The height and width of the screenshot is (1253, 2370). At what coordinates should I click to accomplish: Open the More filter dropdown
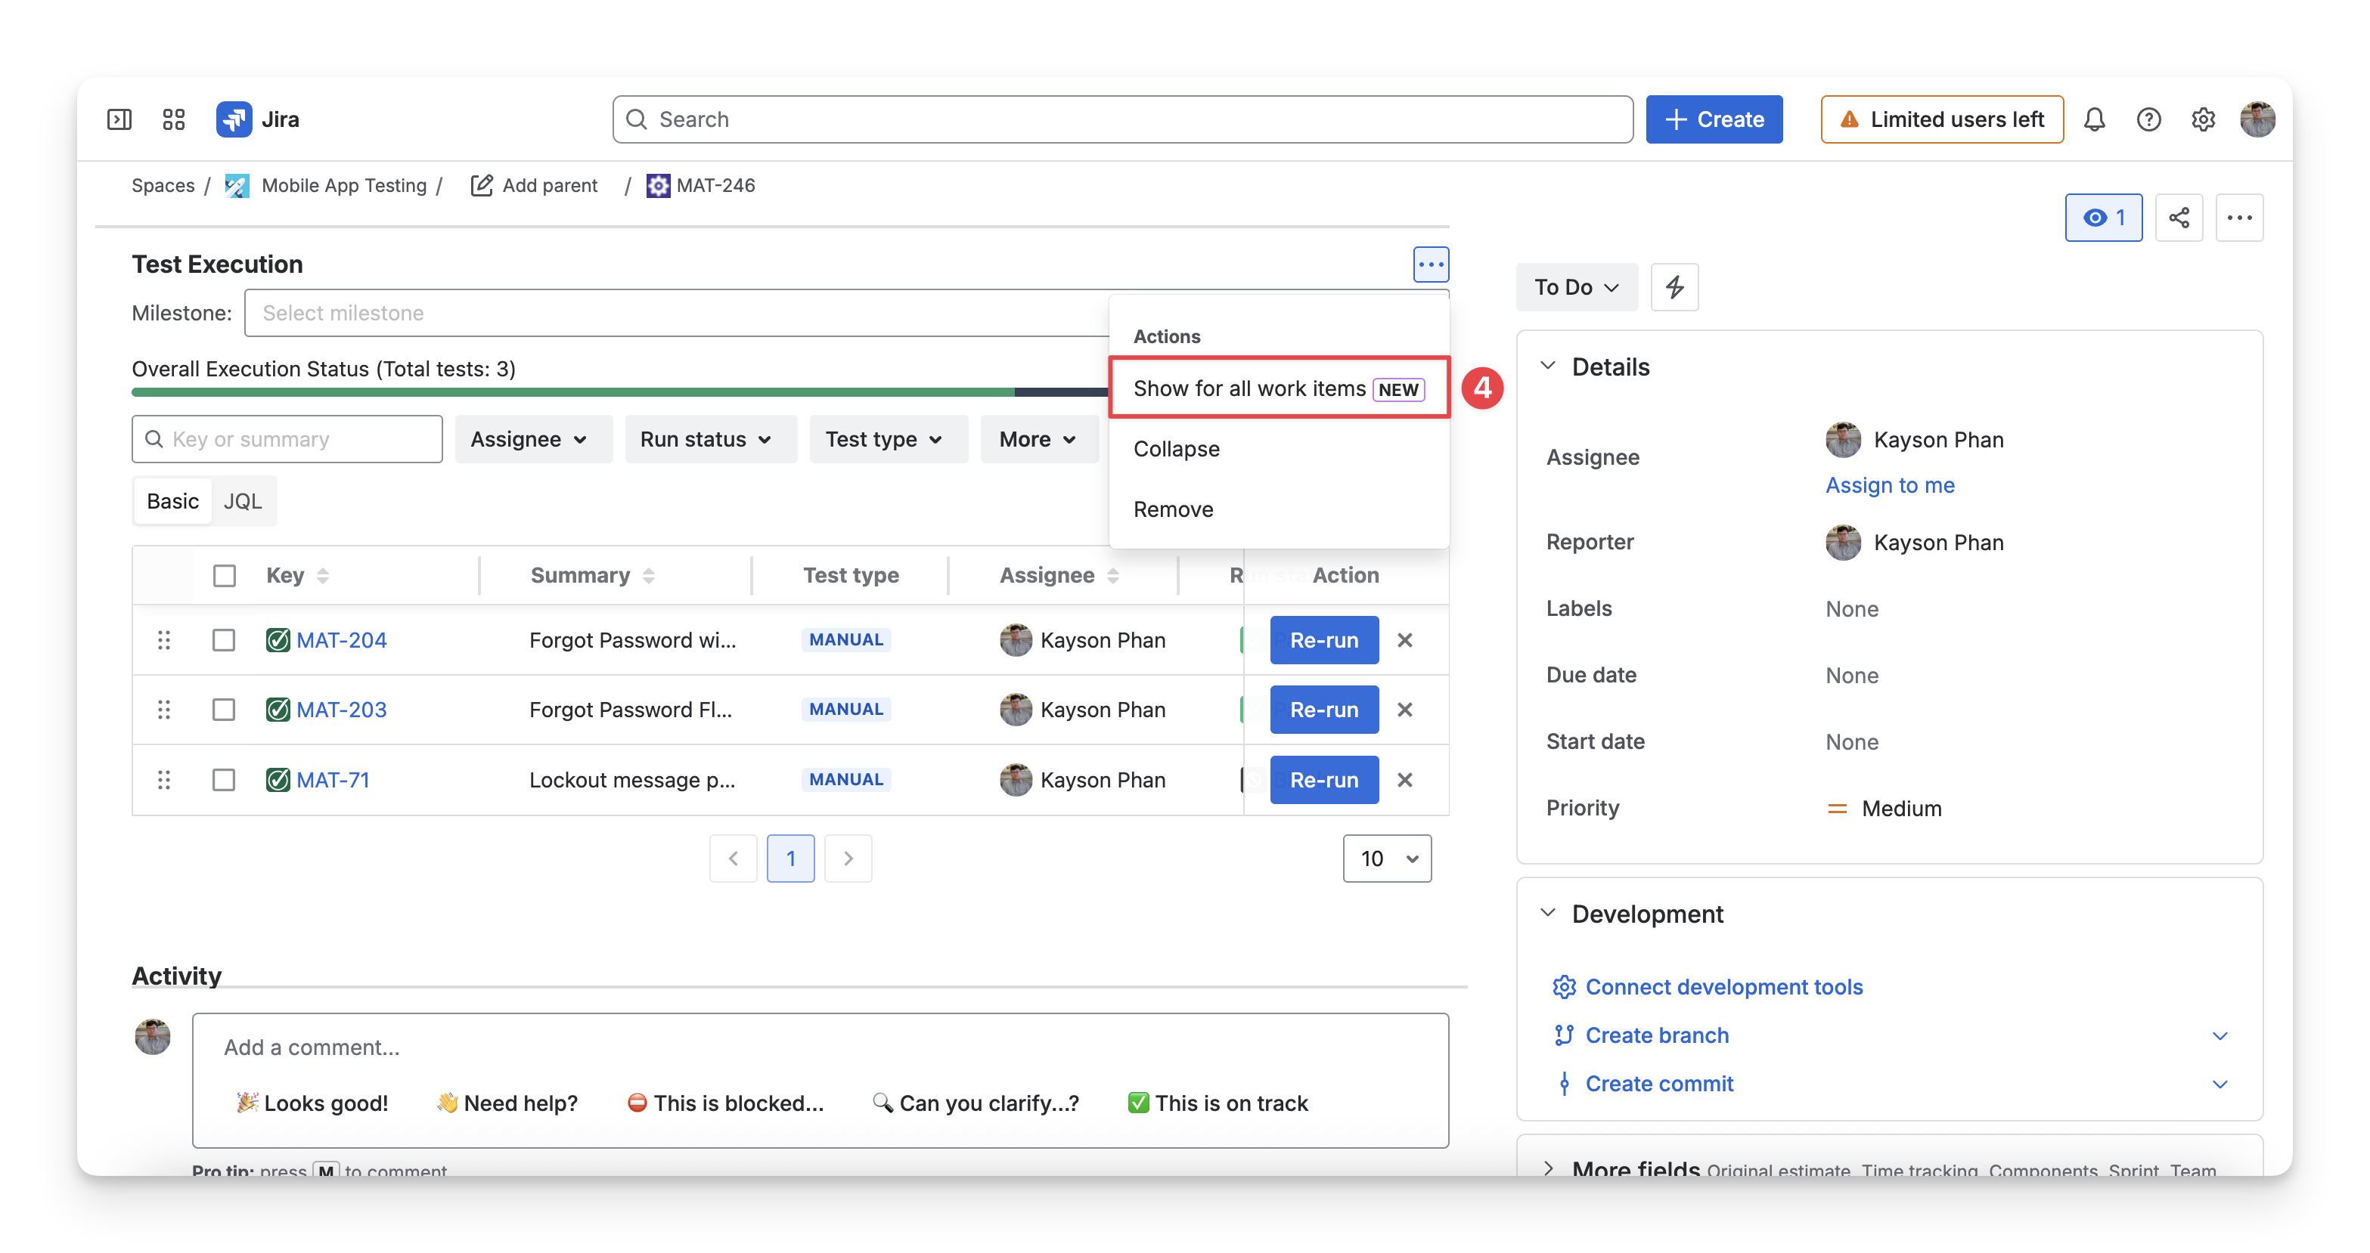click(1040, 439)
